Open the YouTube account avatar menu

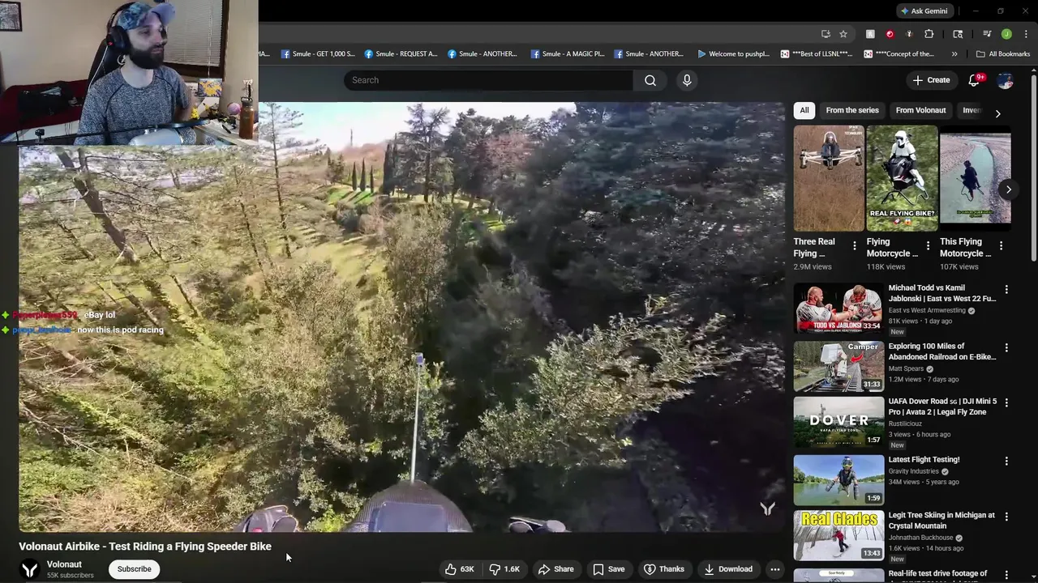(x=1005, y=80)
